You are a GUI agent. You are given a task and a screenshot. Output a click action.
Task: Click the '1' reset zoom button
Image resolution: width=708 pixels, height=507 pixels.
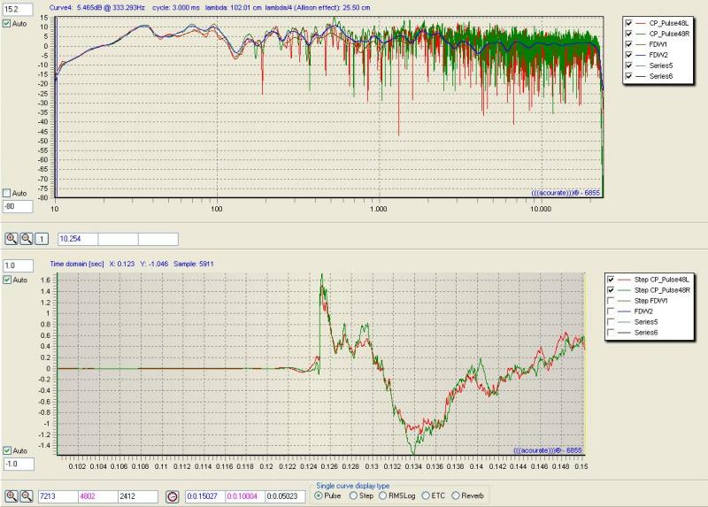pos(42,239)
